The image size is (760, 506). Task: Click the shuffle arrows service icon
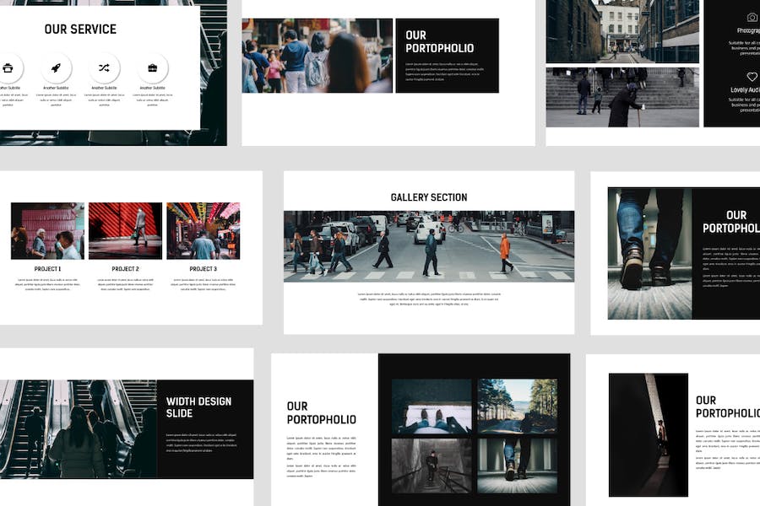(104, 67)
